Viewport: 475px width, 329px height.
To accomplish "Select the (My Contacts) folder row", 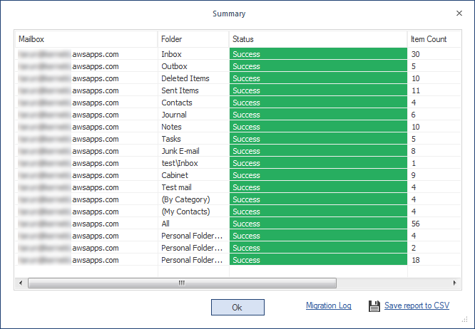I will tap(185, 211).
